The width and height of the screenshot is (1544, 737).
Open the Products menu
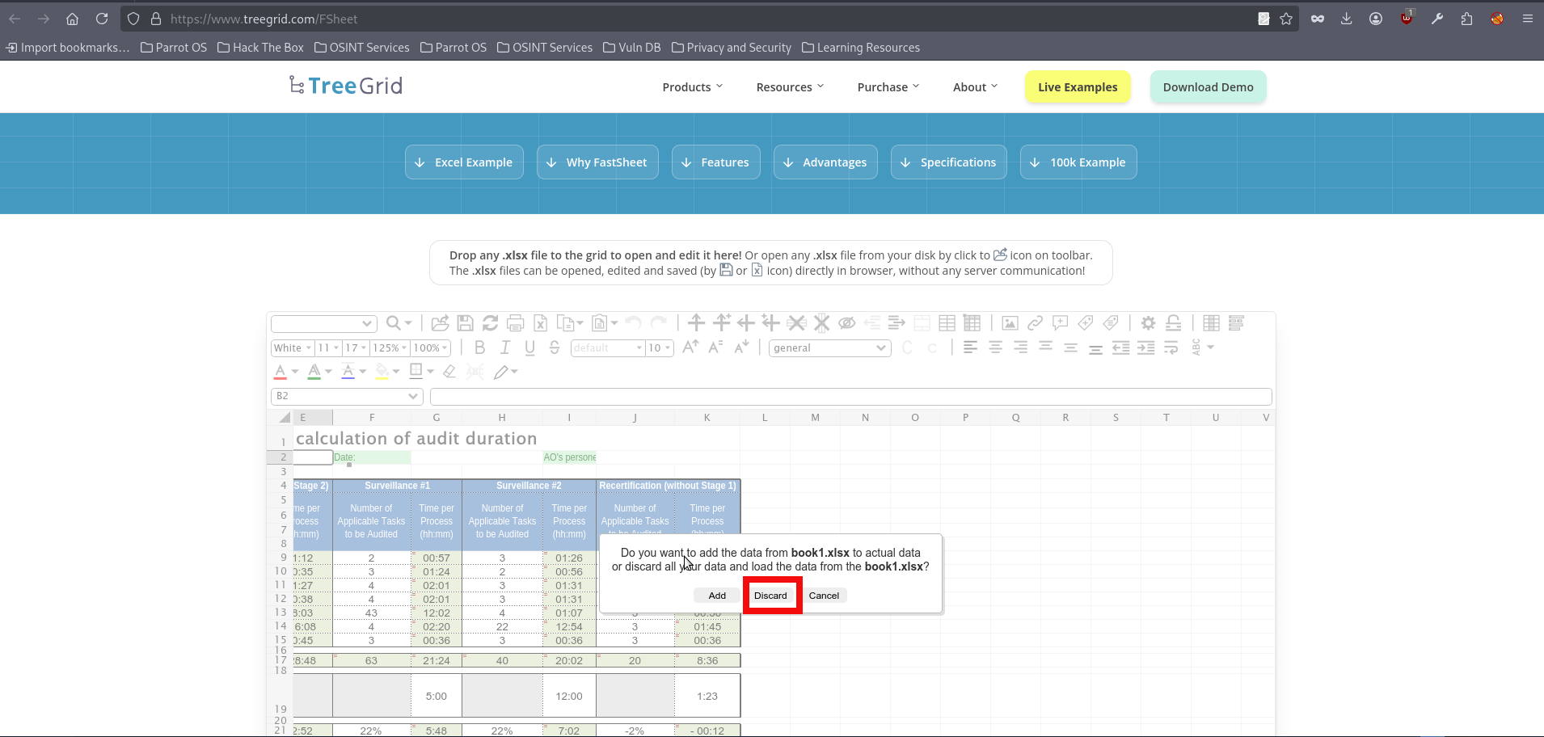pyautogui.click(x=692, y=87)
